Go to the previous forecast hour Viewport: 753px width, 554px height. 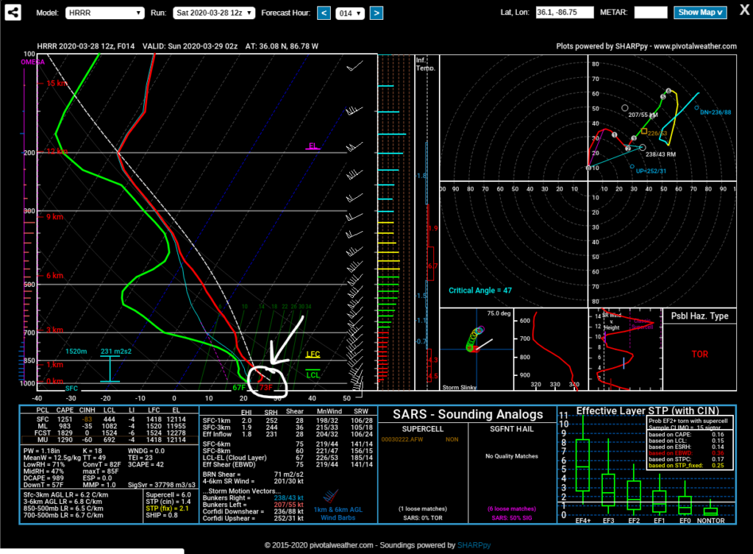(x=324, y=13)
